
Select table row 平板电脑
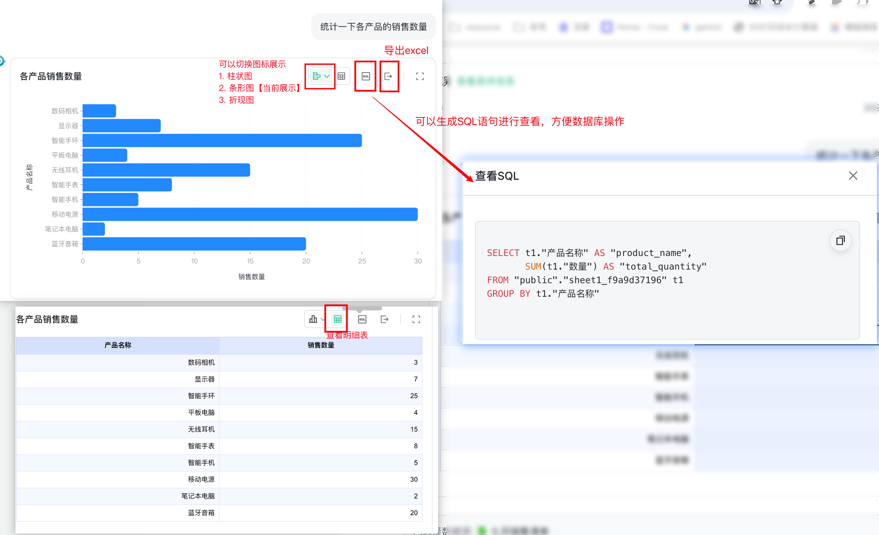(219, 413)
